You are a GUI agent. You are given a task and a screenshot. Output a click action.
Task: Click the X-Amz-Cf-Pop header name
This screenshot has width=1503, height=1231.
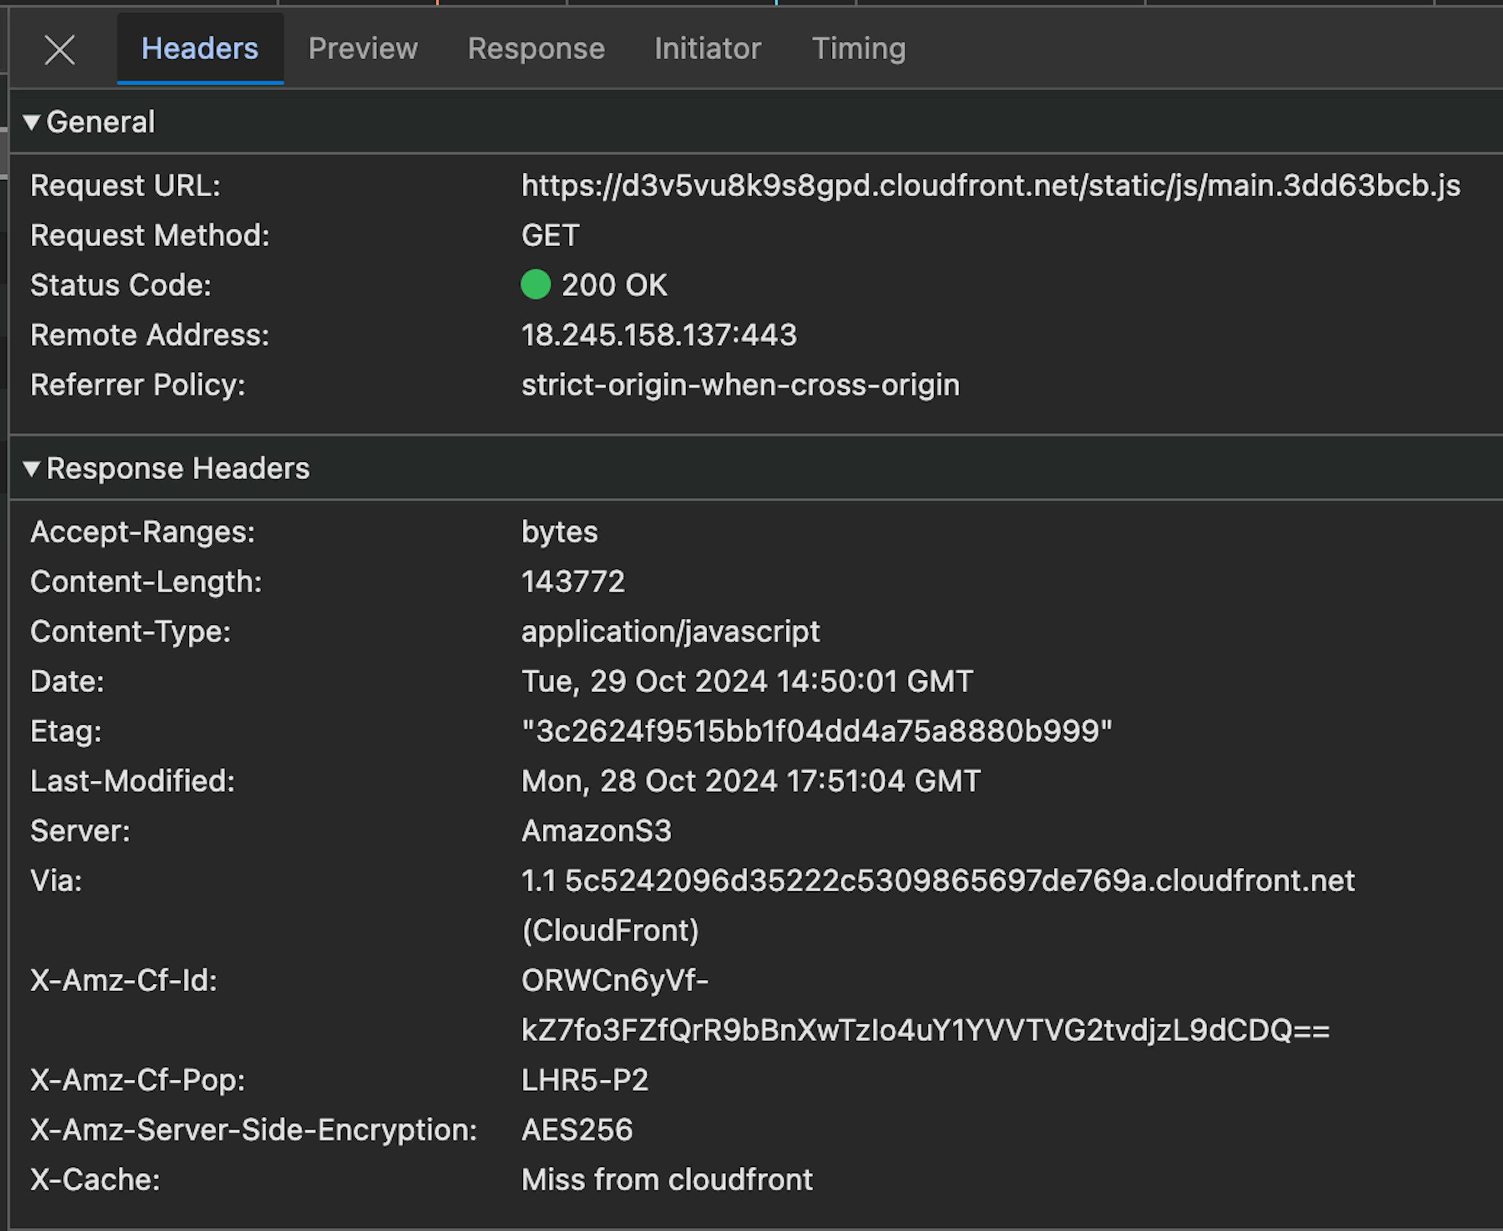pyautogui.click(x=138, y=1080)
